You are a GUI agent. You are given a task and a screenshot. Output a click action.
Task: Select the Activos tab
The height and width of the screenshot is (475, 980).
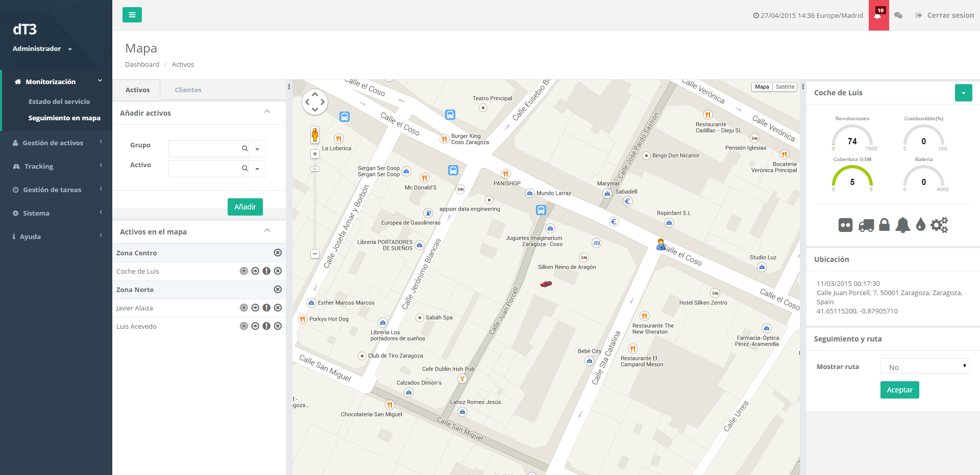click(x=137, y=90)
